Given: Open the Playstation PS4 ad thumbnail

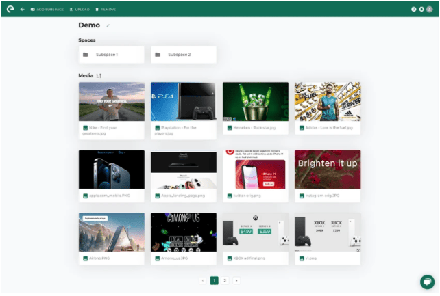Looking at the screenshot, I should point(184,102).
